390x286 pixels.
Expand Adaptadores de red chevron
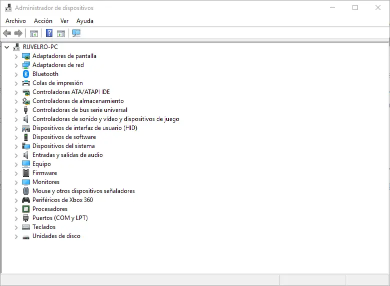[x=16, y=65]
